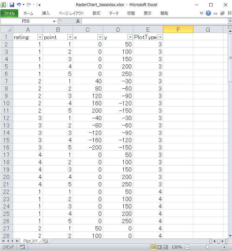Switch to Page Layout view
232x251 pixels.
pyautogui.click(x=159, y=247)
